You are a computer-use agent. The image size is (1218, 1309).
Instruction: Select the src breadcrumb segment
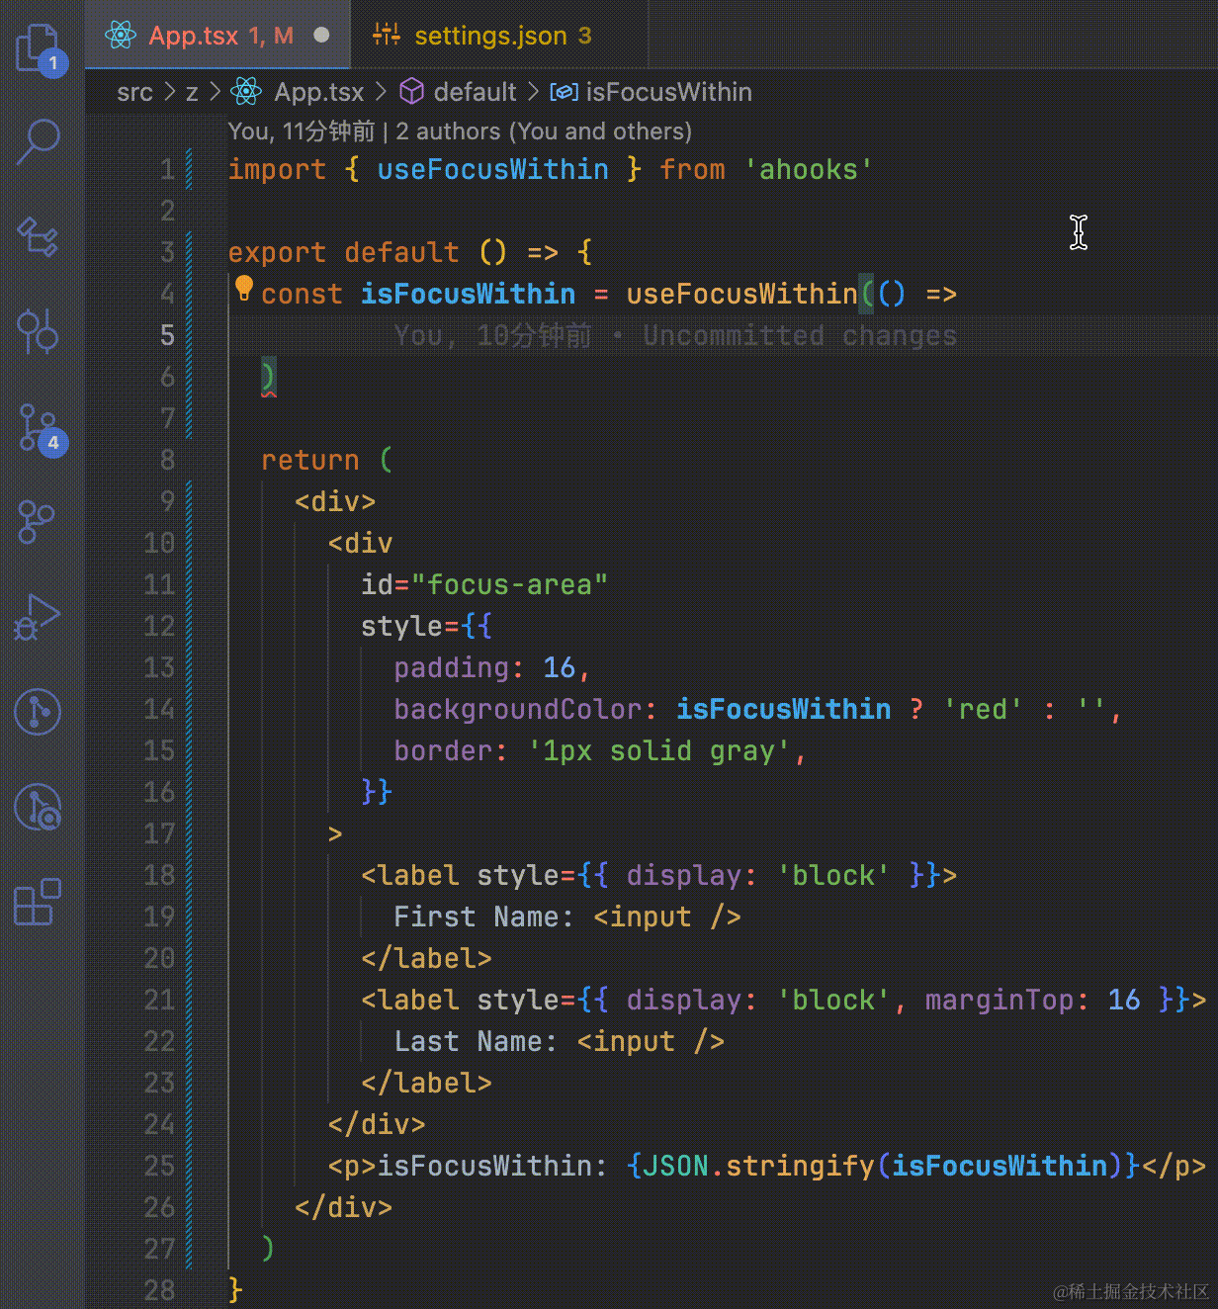click(x=134, y=92)
